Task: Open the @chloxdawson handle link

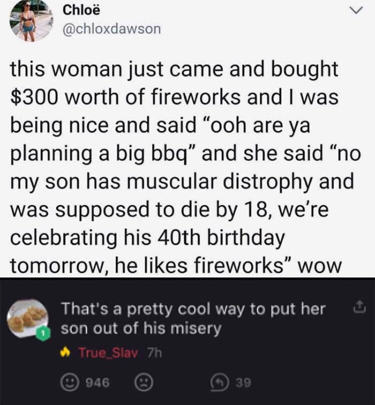Action: point(111,28)
